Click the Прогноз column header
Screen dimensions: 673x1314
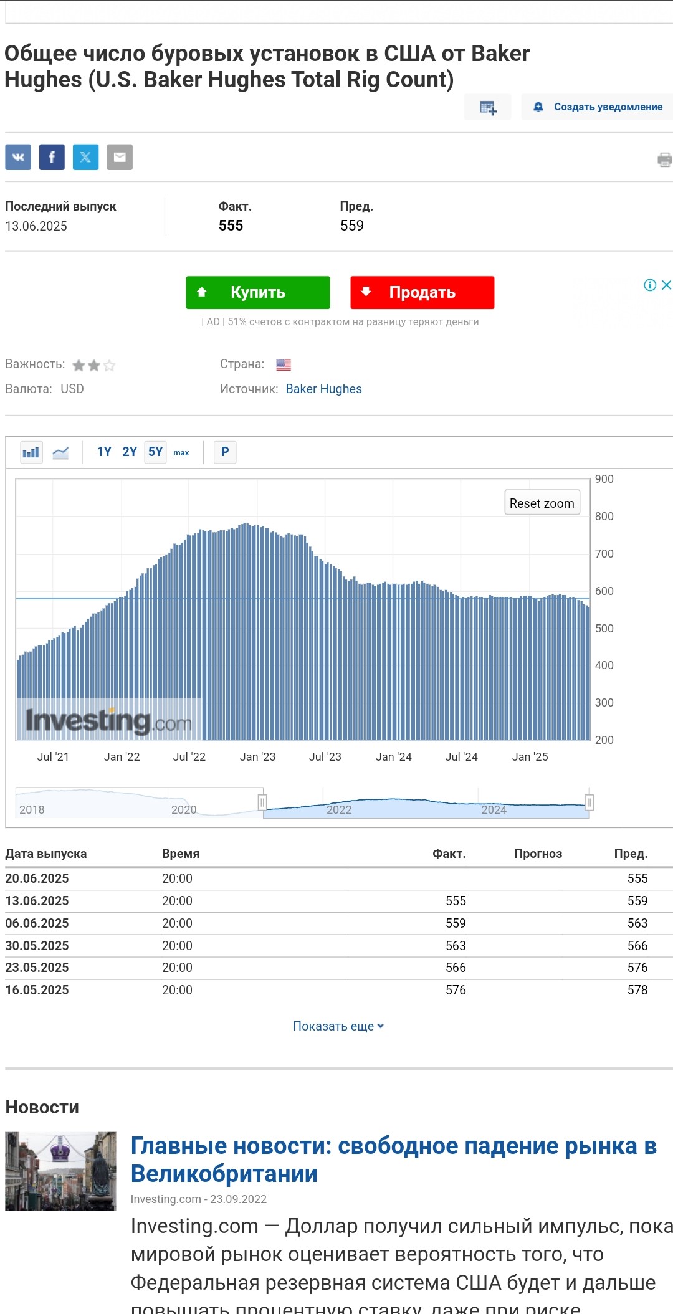pyautogui.click(x=538, y=854)
